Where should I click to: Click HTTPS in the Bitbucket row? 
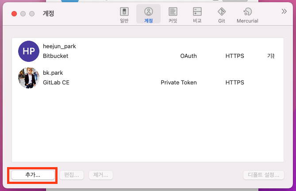pos(234,56)
